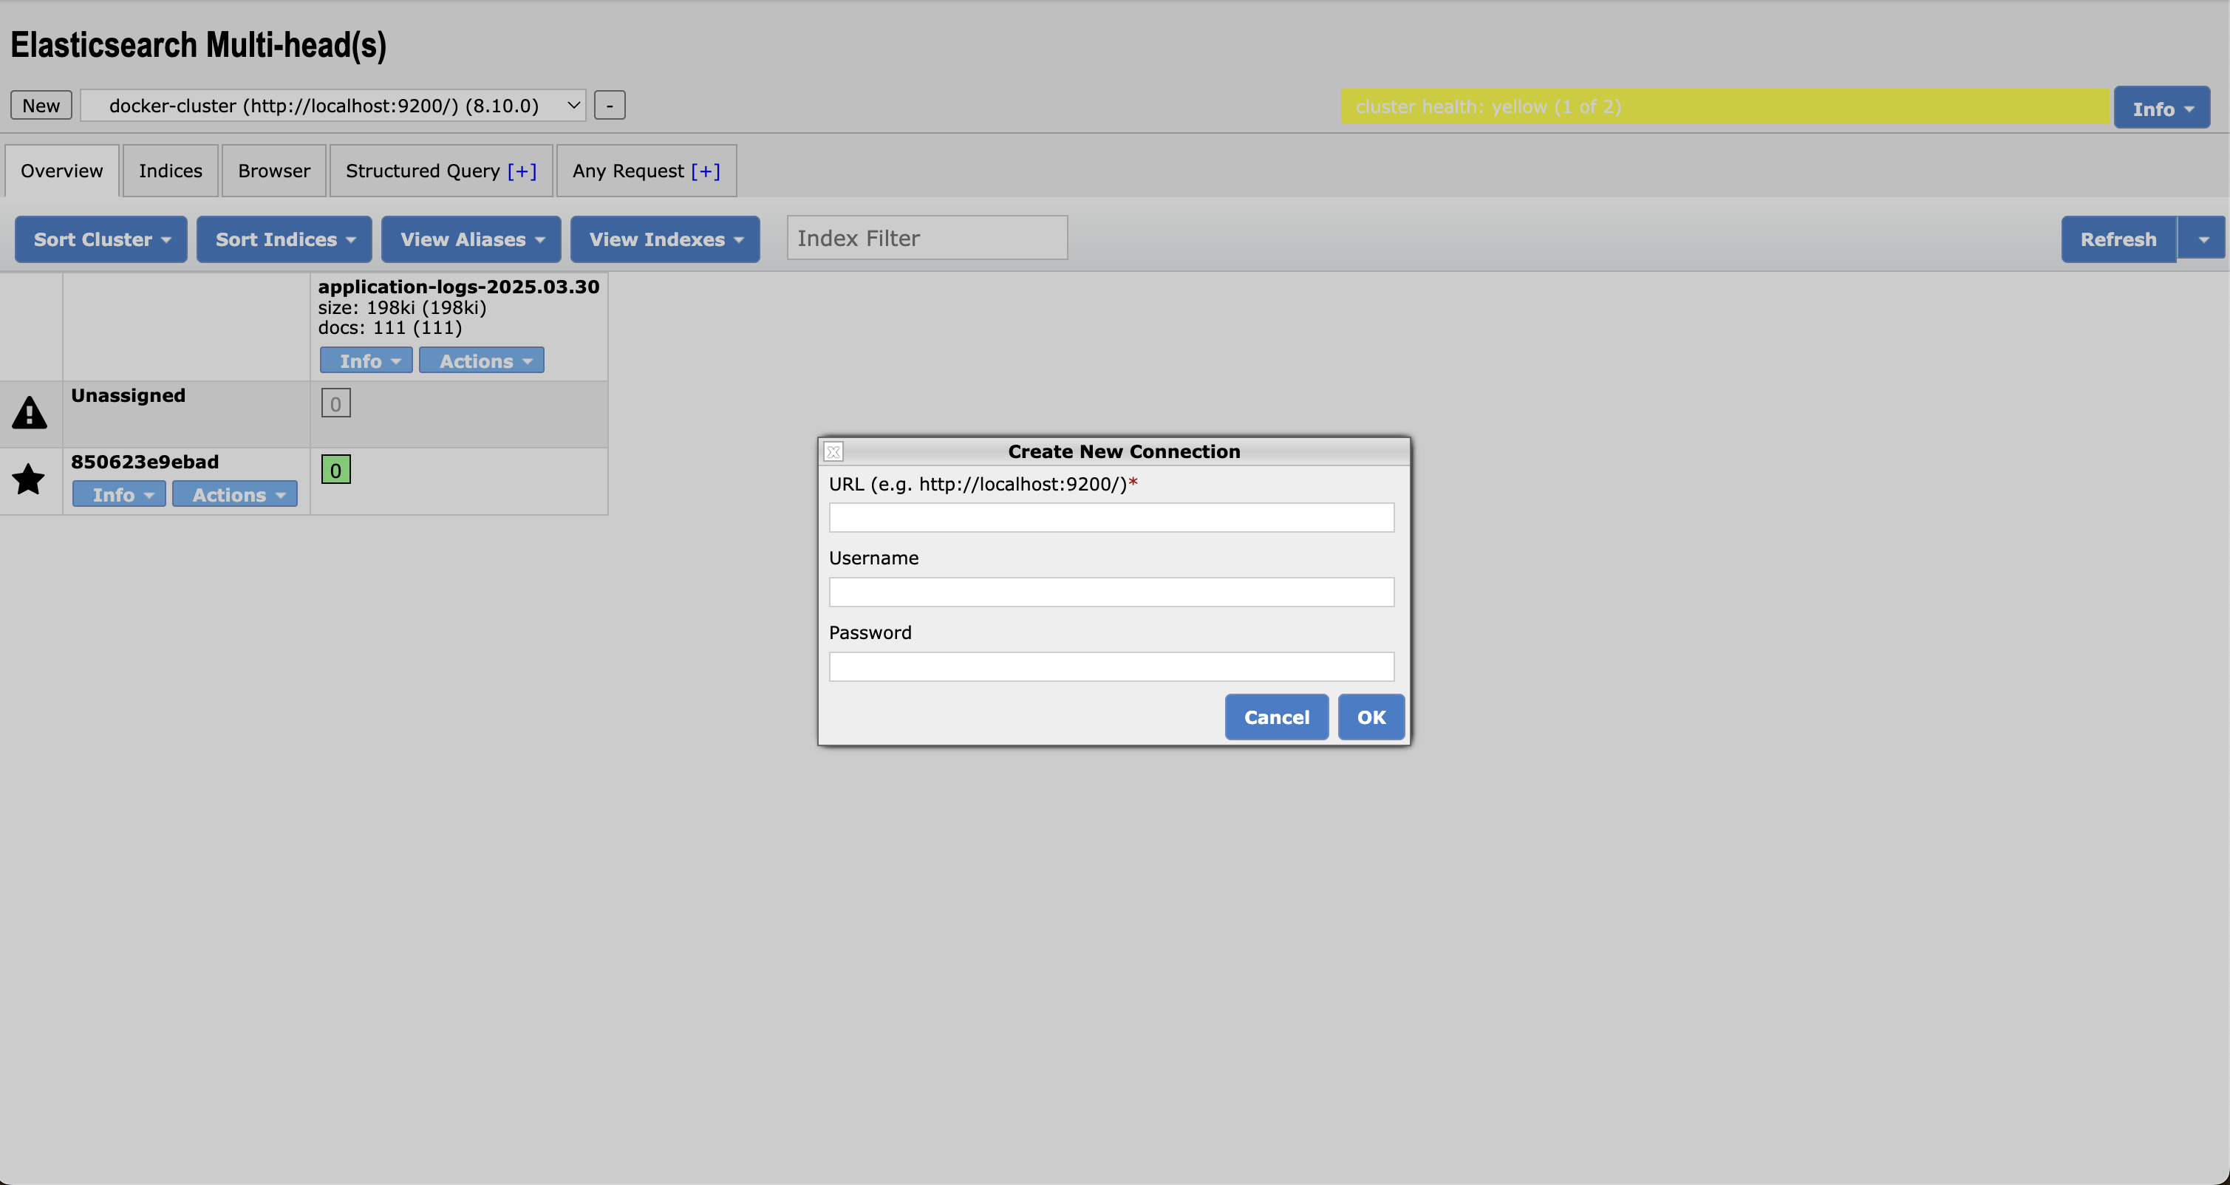Switch to the Overview tab
Image resolution: width=2230 pixels, height=1185 pixels.
tap(61, 171)
